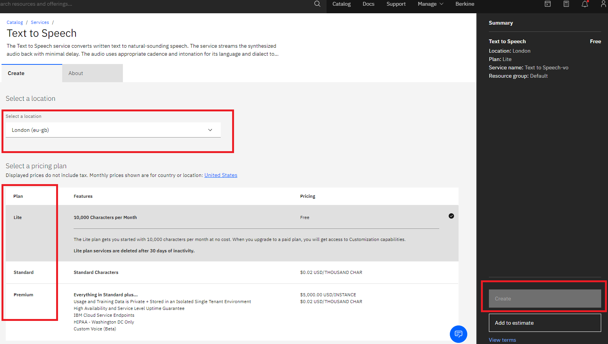Open the Berkine account switcher
The height and width of the screenshot is (344, 608).
point(465,4)
